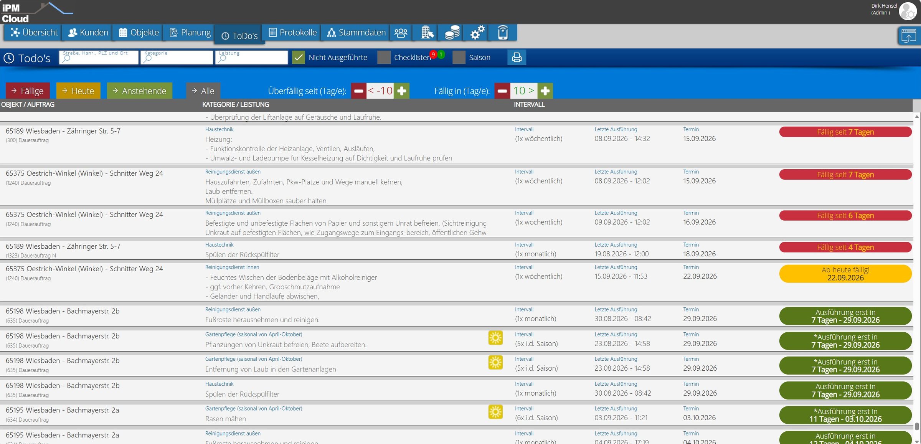Click the vertical scrollbar thumb
921x444 pixels.
tap(917, 426)
